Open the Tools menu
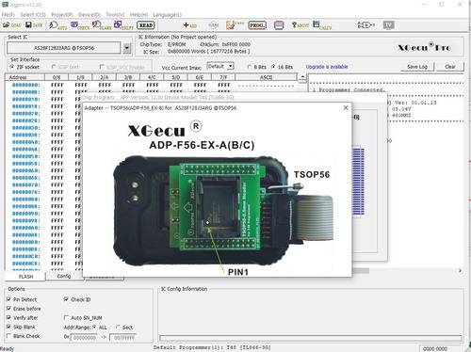The width and height of the screenshot is (471, 352). 115,15
